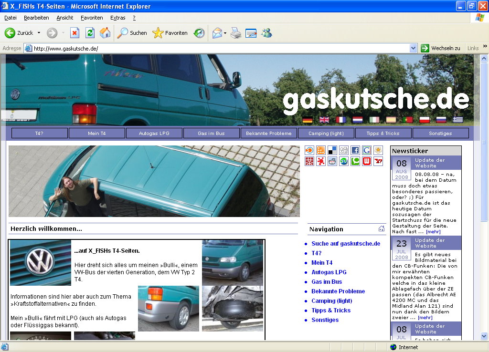489x352 pixels.
Task: Open the Mail toolbar button
Action: [217, 33]
